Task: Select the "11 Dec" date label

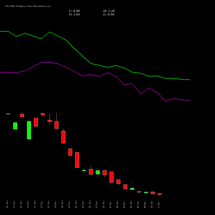Action: click(159, 204)
